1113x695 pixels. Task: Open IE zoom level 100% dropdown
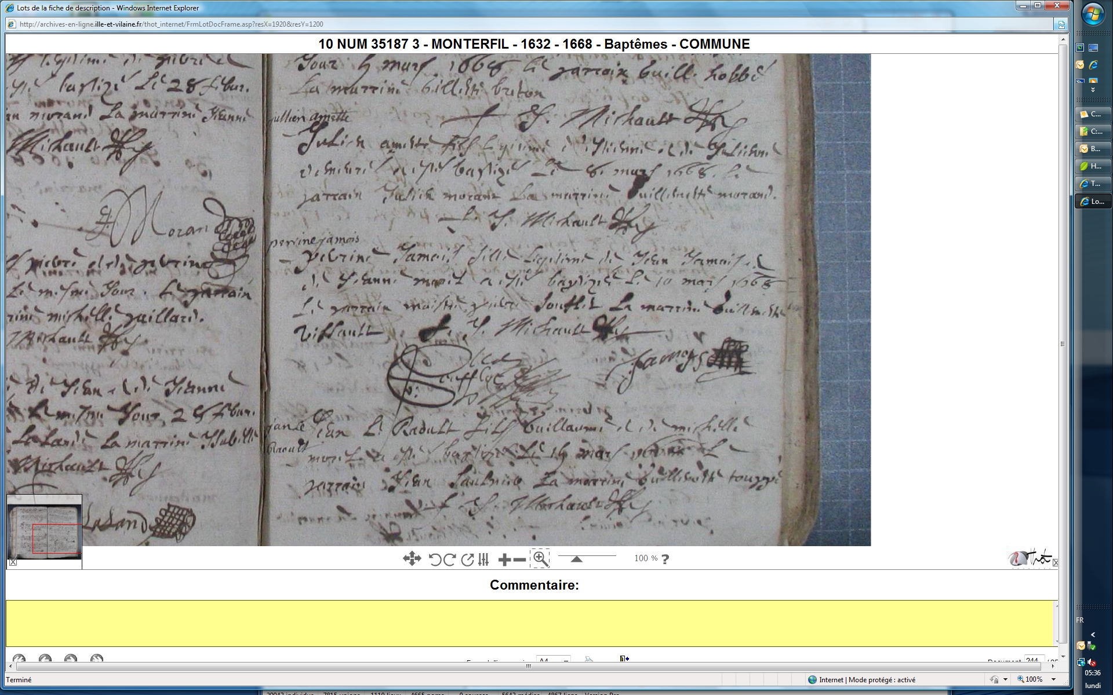(x=1053, y=679)
